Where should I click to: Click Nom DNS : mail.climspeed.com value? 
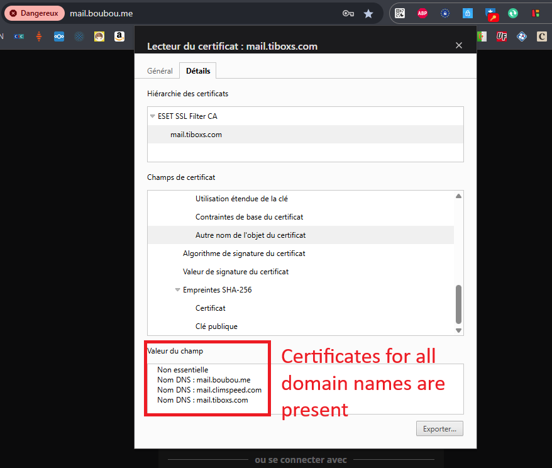click(x=209, y=390)
